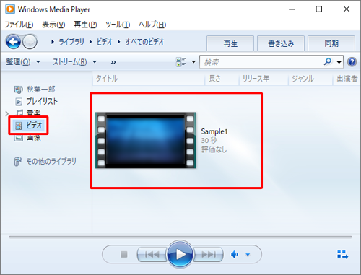Expand the arrow before ライブラリ breadcrumb
Image resolution: width=361 pixels, height=275 pixels.
point(53,42)
